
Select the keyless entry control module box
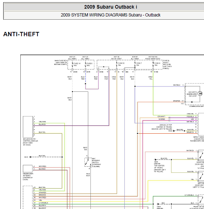[x=28, y=127]
